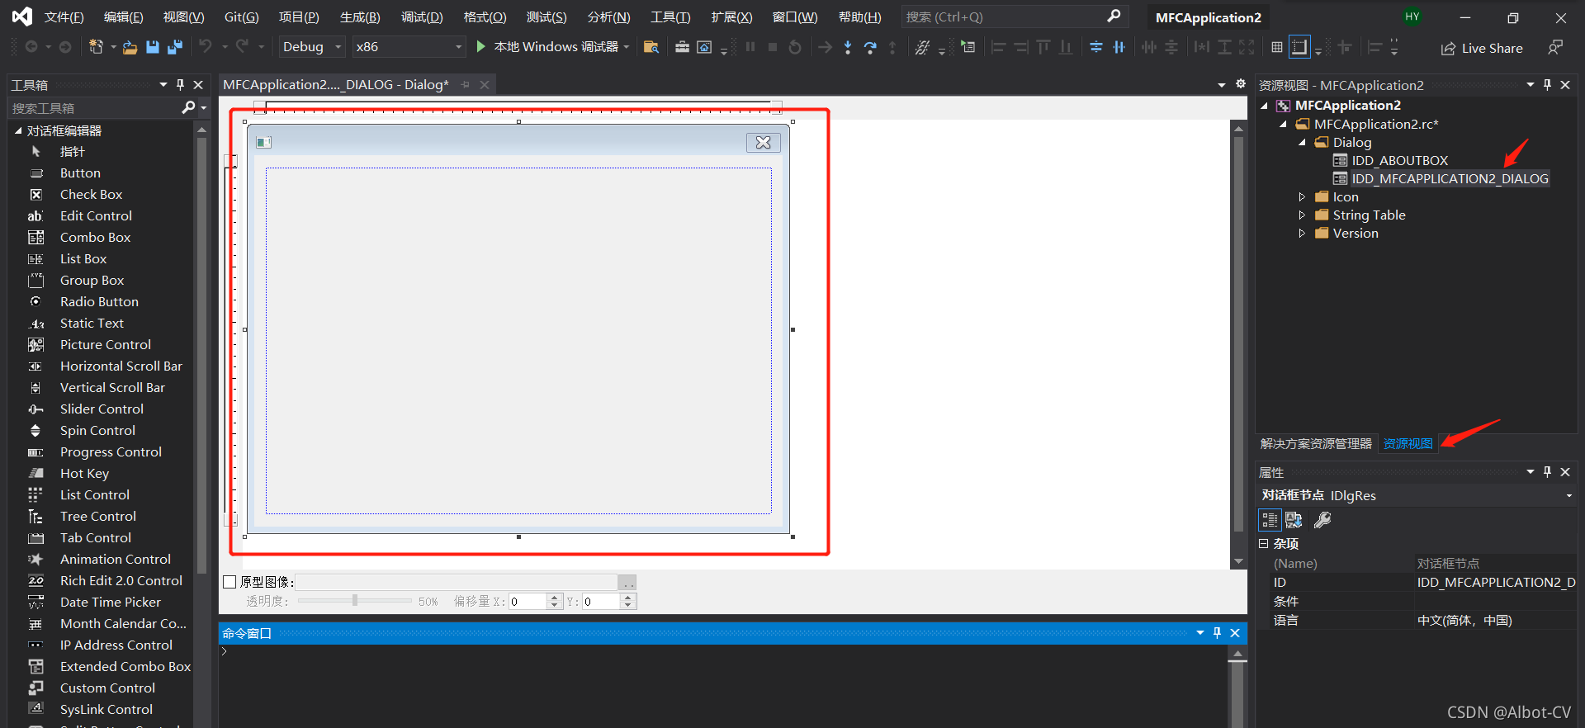1585x728 pixels.
Task: Select the List Box tool
Action: click(x=83, y=258)
